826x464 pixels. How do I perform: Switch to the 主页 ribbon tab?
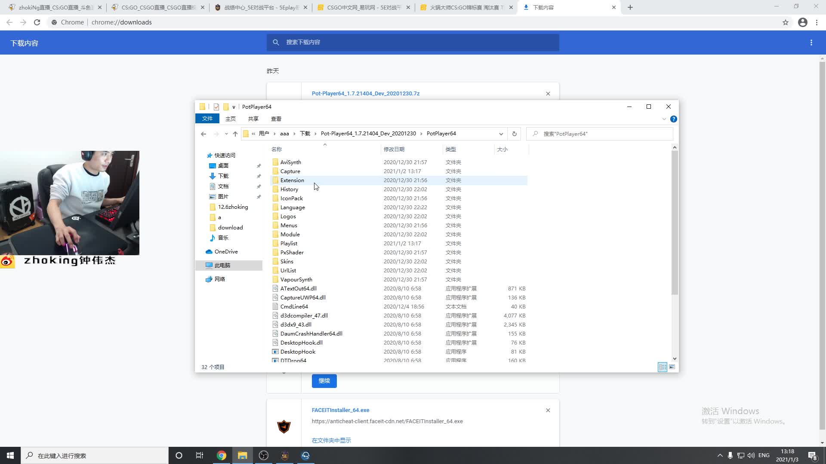pyautogui.click(x=231, y=119)
